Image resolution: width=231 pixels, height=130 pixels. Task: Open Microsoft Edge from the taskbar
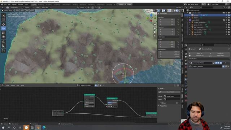pos(44,127)
